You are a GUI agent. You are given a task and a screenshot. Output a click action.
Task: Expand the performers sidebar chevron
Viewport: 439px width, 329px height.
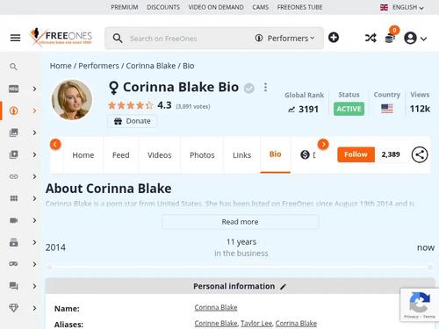pos(34,111)
